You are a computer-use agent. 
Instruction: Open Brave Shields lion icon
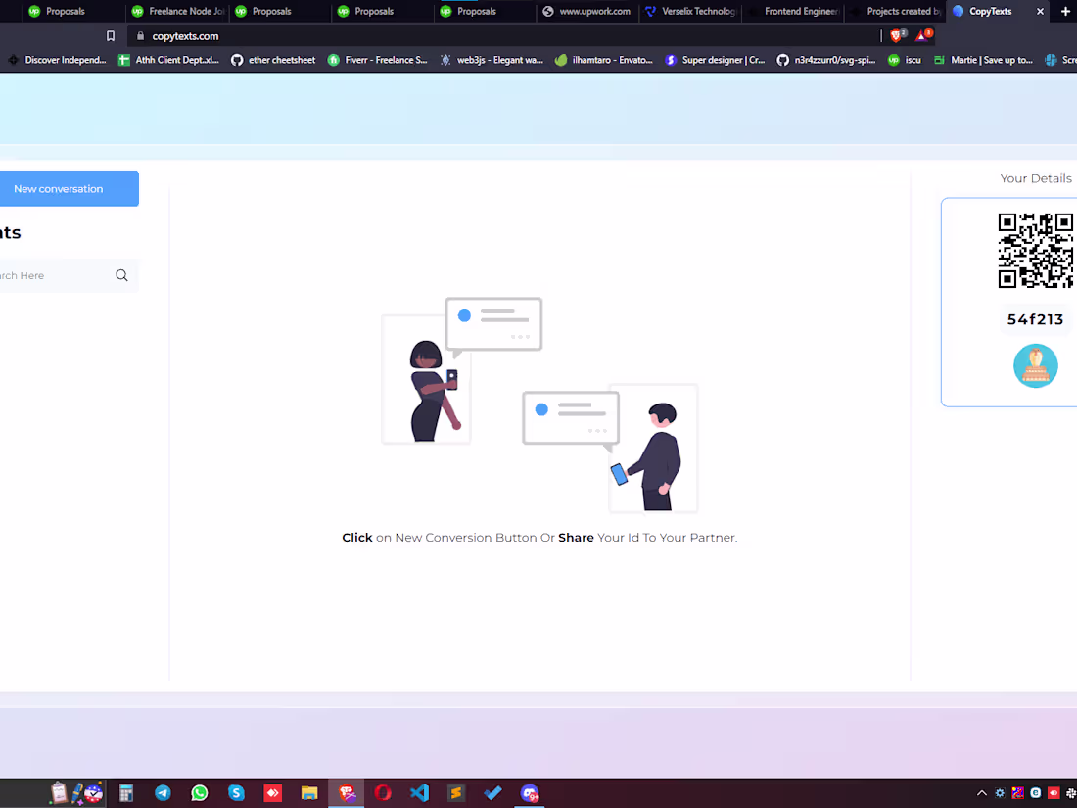coord(897,35)
